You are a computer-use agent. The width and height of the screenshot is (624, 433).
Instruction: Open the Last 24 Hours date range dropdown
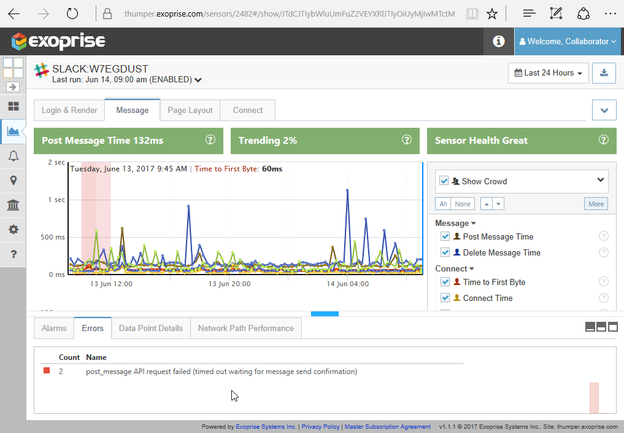548,73
